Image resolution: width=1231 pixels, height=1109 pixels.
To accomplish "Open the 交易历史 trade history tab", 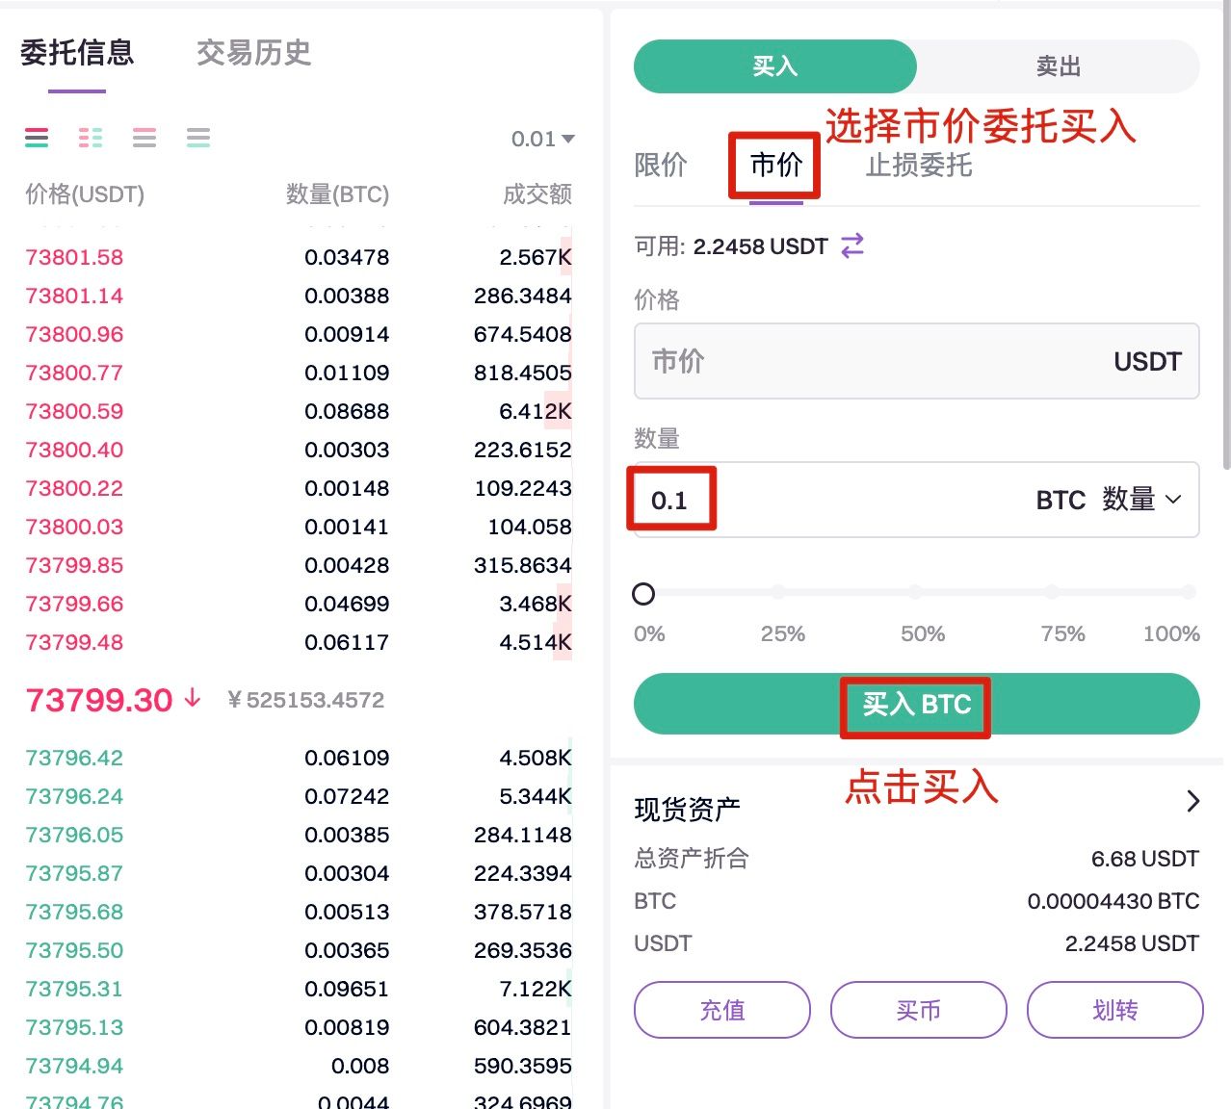I will (x=253, y=53).
